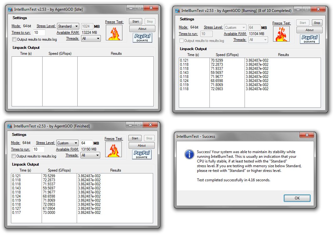The height and width of the screenshot is (237, 336).
Task: Toggle results.log checkbox in Finished window
Action: [x=13, y=156]
